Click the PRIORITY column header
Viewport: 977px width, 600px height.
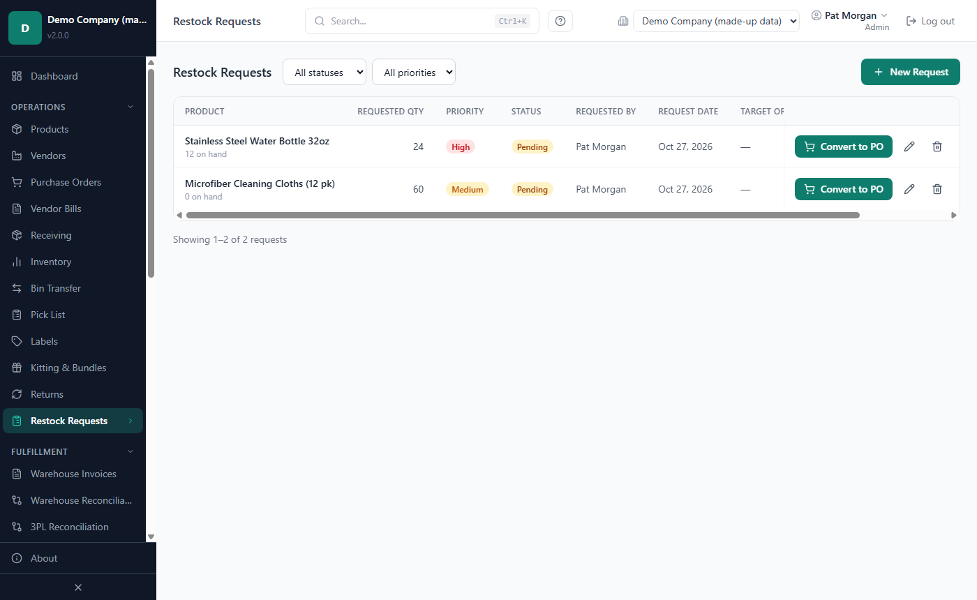[x=465, y=112]
